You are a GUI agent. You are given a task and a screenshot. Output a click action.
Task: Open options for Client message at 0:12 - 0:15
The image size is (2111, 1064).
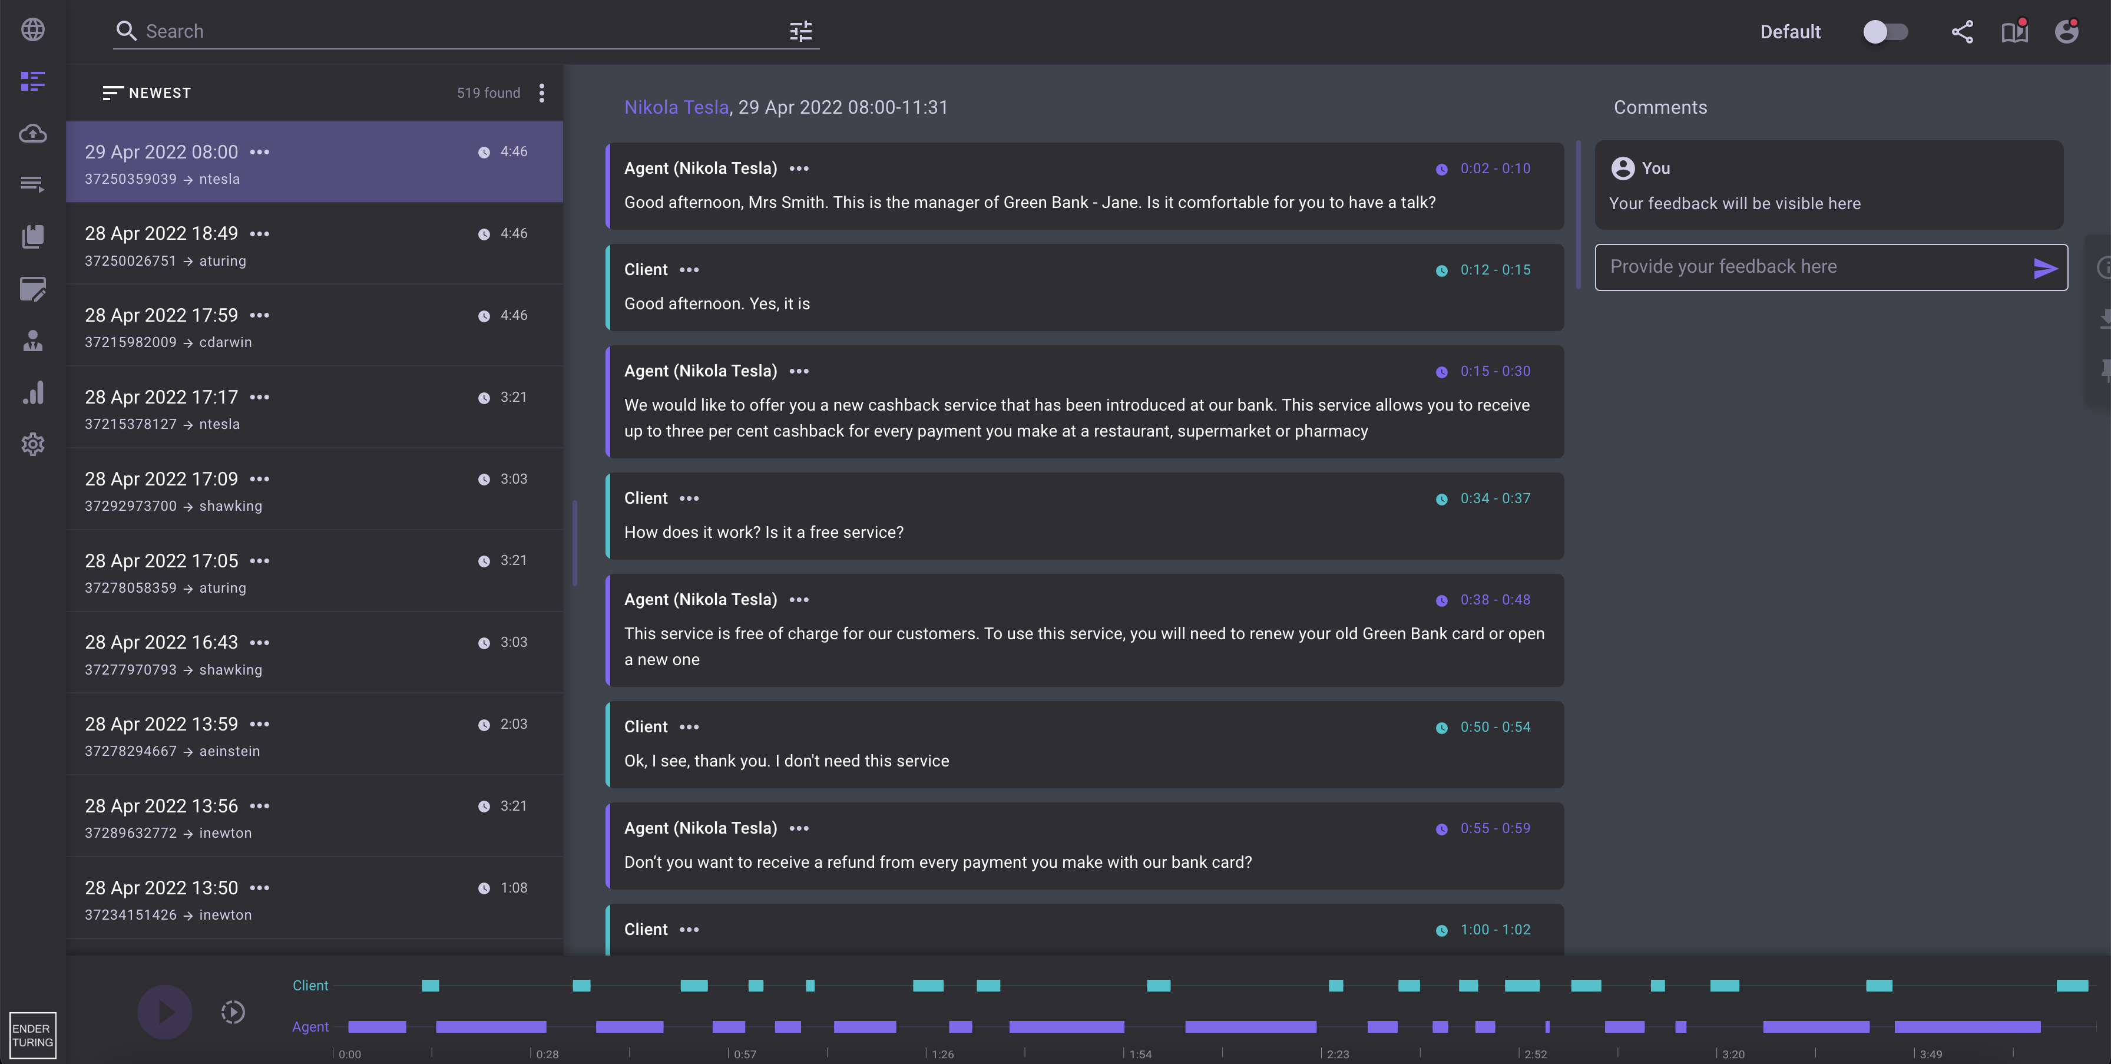689,270
